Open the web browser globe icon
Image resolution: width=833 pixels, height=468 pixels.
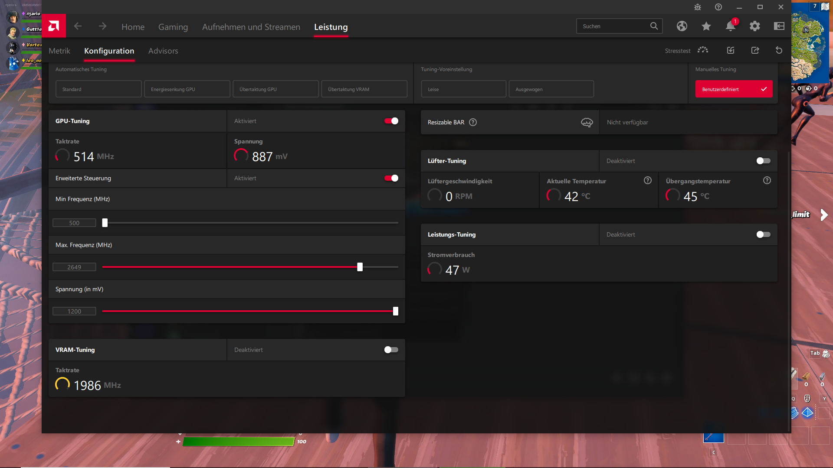tap(682, 26)
